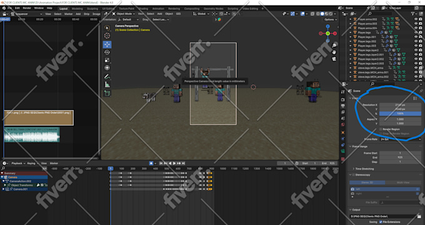Toggle X-ray in the viewport header

point(312,14)
